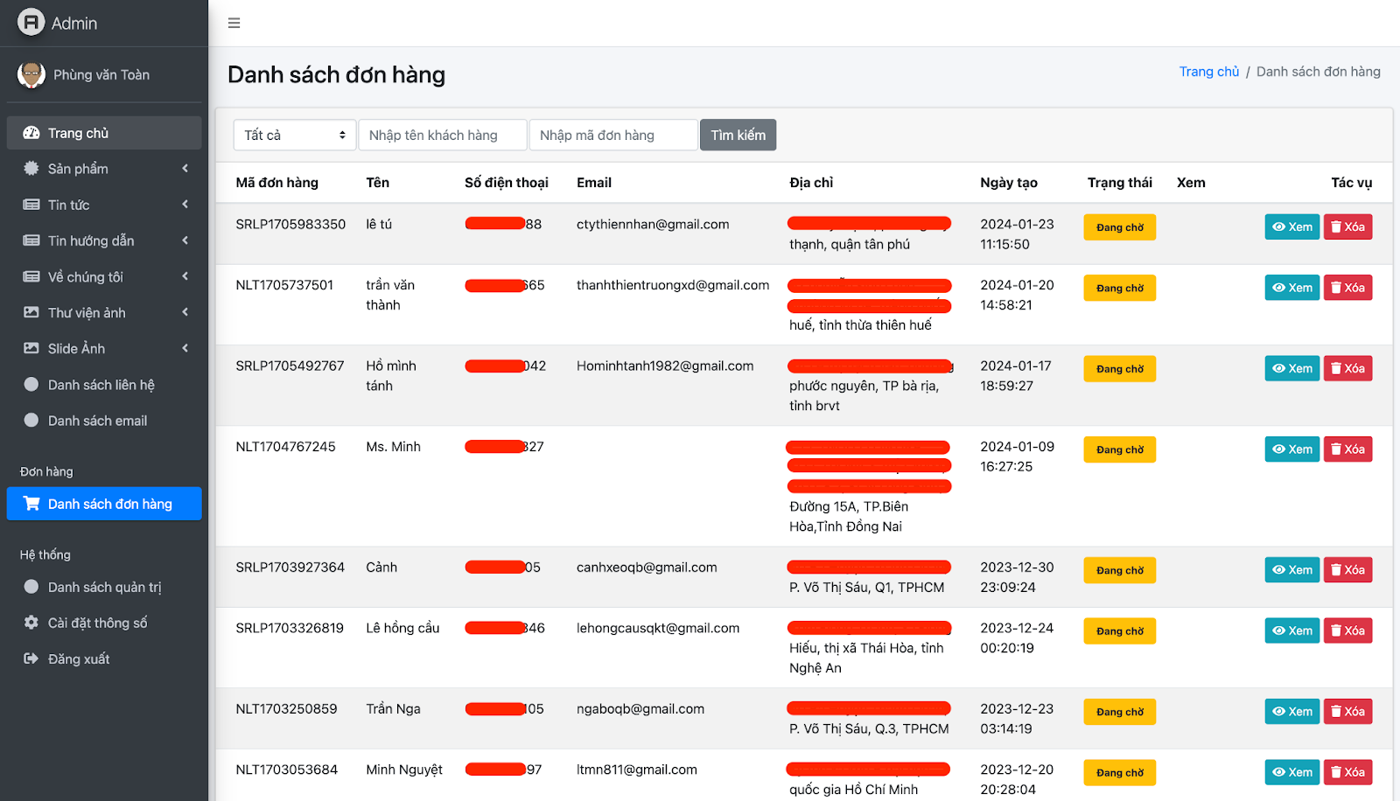The image size is (1400, 801).
Task: Expand the Tin tức sidebar menu
Action: pyautogui.click(x=104, y=205)
